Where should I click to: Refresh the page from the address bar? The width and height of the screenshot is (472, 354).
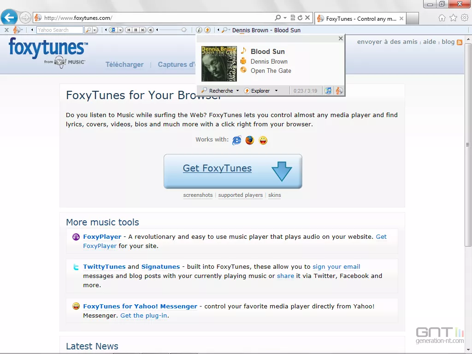coord(300,18)
